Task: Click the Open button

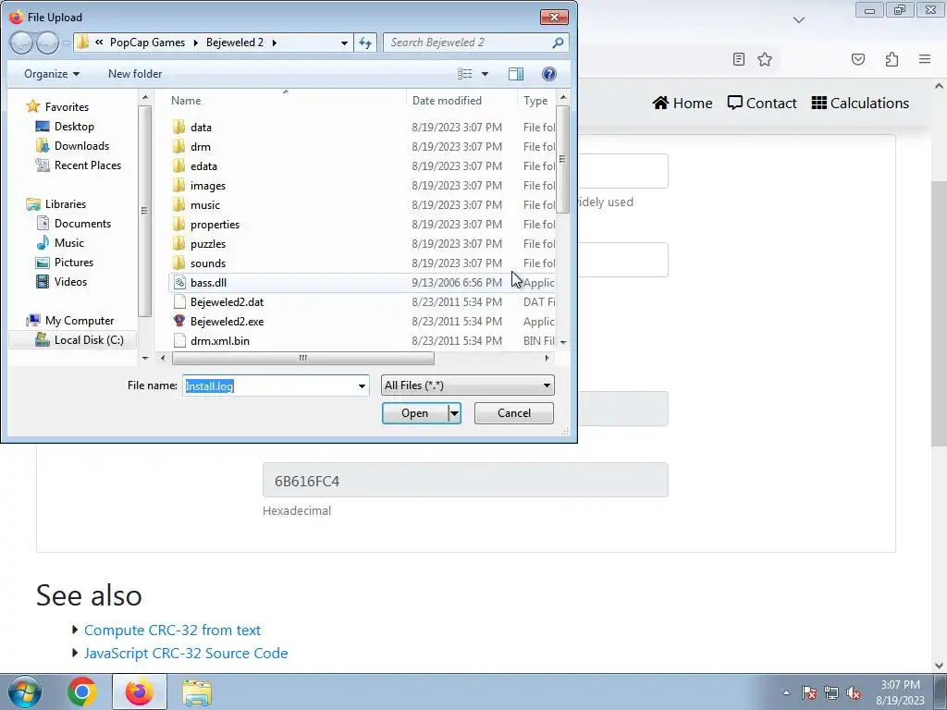Action: pos(415,413)
